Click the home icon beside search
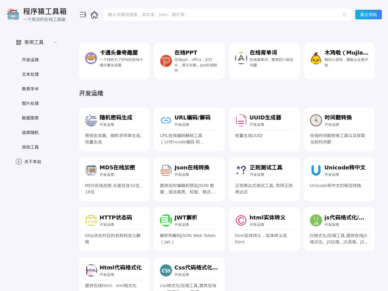The width and height of the screenshot is (388, 291). 94,14
